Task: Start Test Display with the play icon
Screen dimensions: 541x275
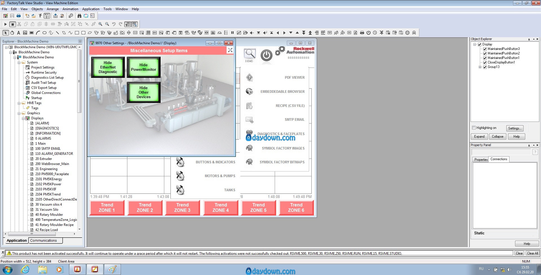Action: 5,24
